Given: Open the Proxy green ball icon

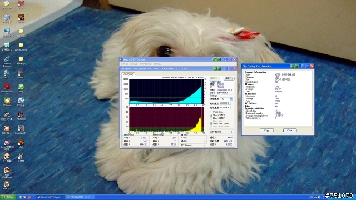Looking at the screenshot, I should pos(21,87).
